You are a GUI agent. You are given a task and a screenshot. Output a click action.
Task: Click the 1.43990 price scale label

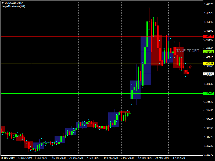[x=209, y=31]
